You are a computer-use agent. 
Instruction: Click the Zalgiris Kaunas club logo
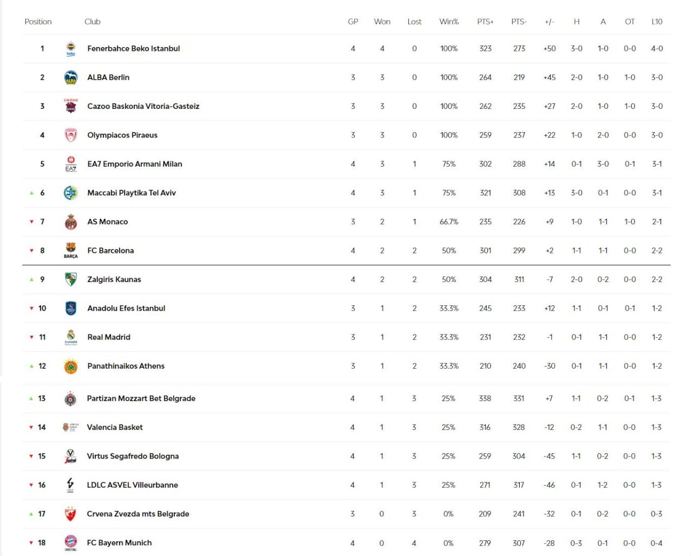71,280
